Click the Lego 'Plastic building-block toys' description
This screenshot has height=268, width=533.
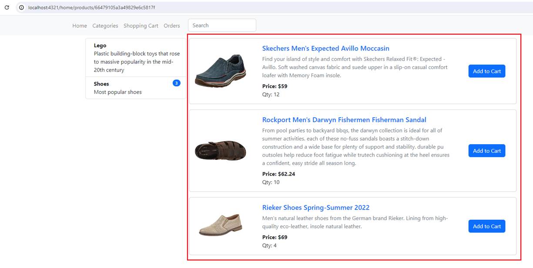click(x=137, y=62)
